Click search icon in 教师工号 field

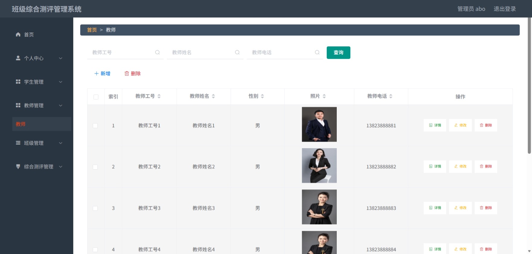tap(158, 52)
